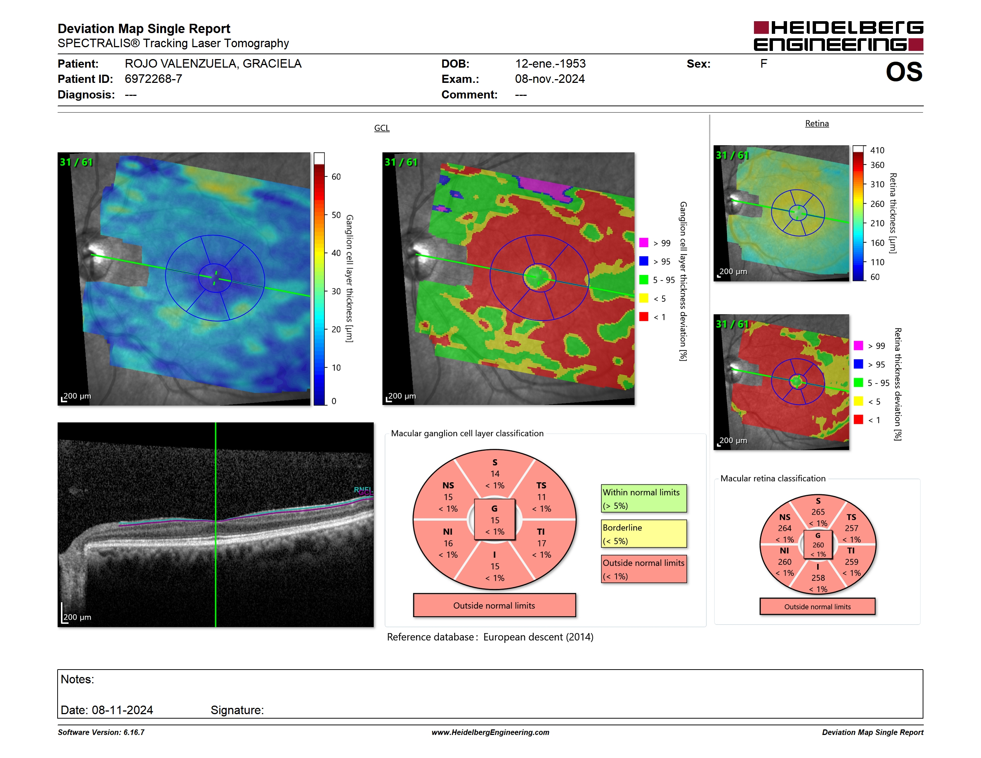Select the Retina underlined heading
This screenshot has width=981, height=758.
point(817,123)
